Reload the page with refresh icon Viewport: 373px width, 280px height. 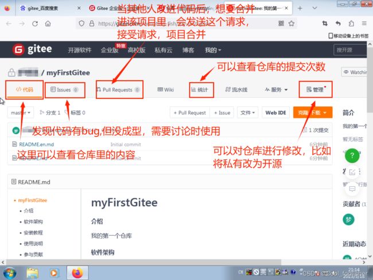click(x=35, y=24)
